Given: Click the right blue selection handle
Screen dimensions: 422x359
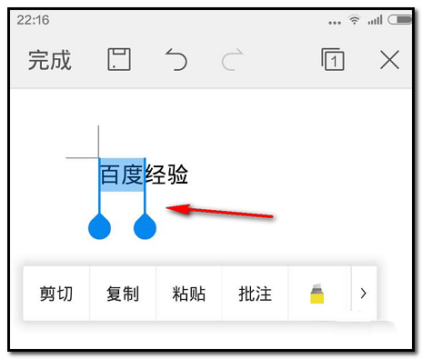Looking at the screenshot, I should click(145, 226).
